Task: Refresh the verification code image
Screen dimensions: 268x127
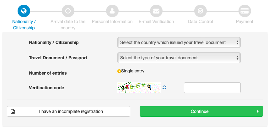Action: pos(164,88)
